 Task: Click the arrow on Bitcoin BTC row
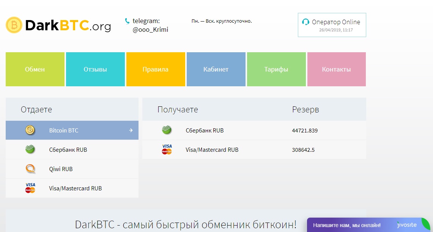[131, 130]
